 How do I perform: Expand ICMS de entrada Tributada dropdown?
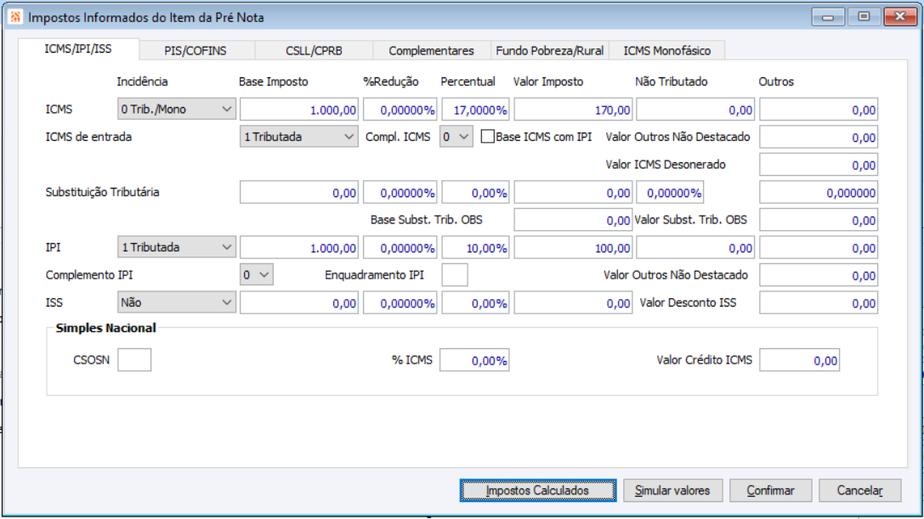[x=298, y=137]
